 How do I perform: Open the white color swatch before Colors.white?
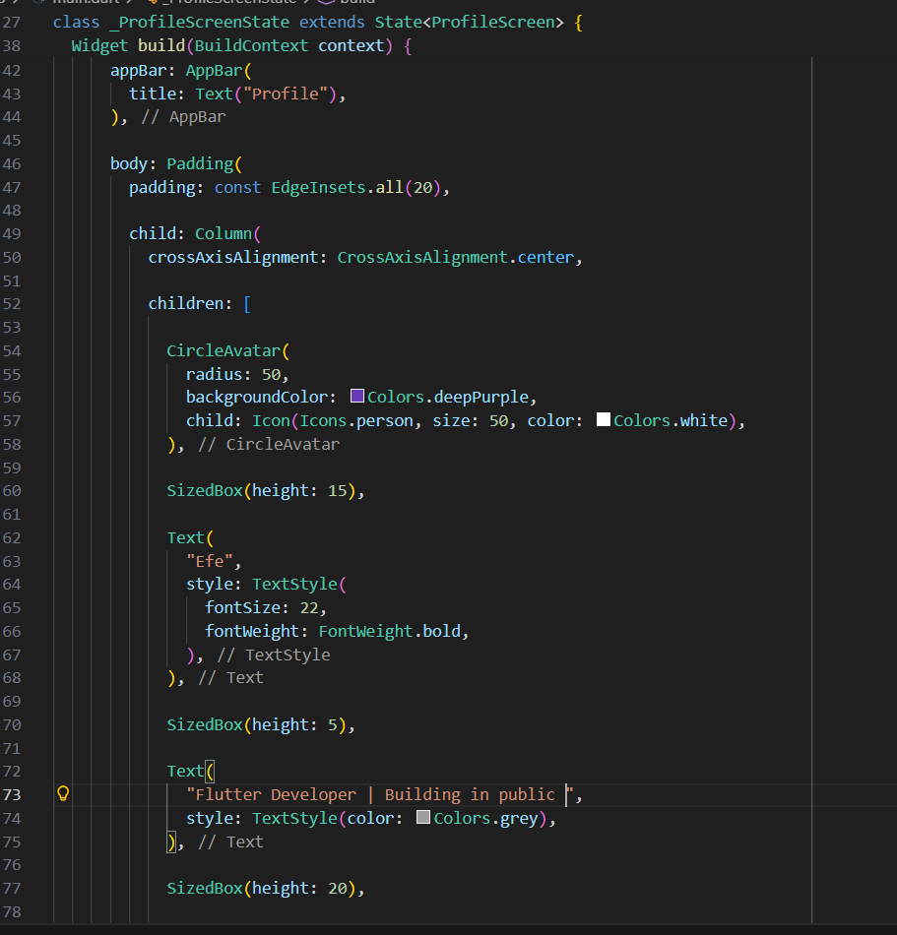pos(603,419)
